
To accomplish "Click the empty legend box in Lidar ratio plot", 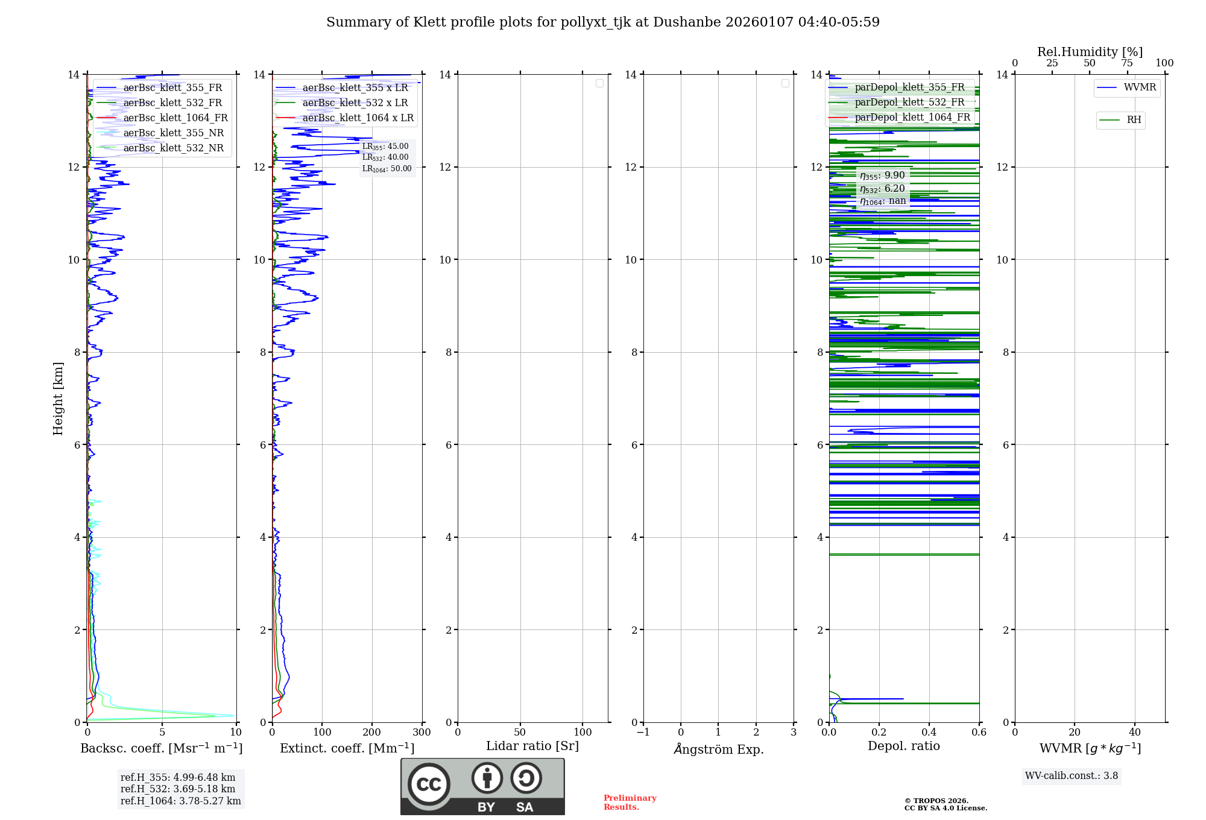I will pos(599,83).
